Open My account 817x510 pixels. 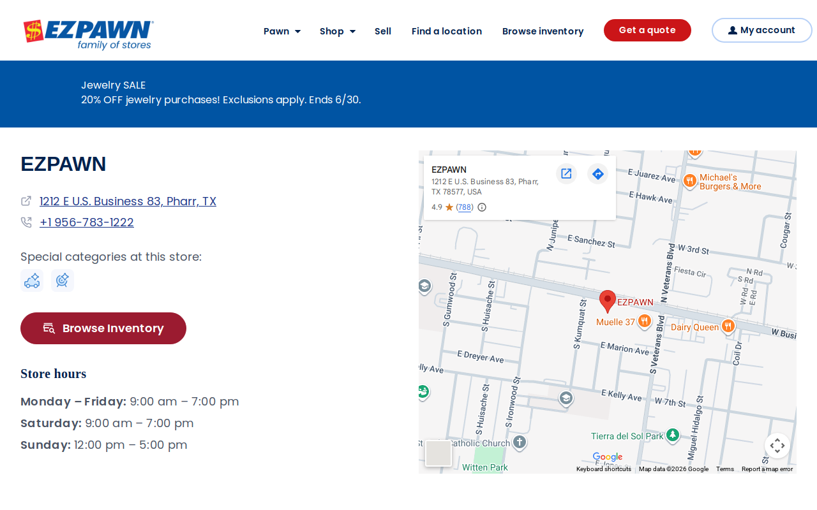tap(762, 30)
